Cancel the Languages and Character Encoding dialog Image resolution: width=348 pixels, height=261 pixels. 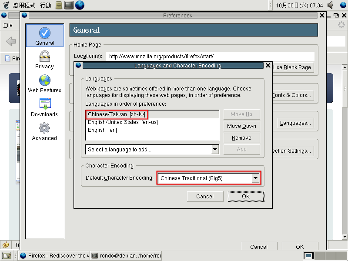pyautogui.click(x=205, y=197)
